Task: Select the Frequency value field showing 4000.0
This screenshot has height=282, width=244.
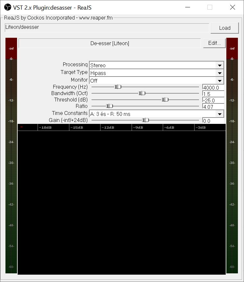Action: tap(213, 88)
